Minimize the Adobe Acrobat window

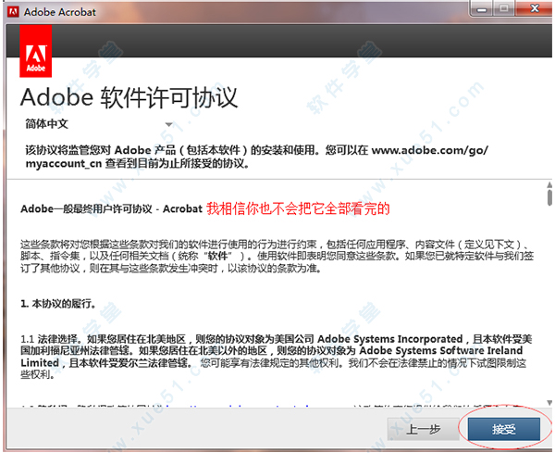[x=481, y=8]
